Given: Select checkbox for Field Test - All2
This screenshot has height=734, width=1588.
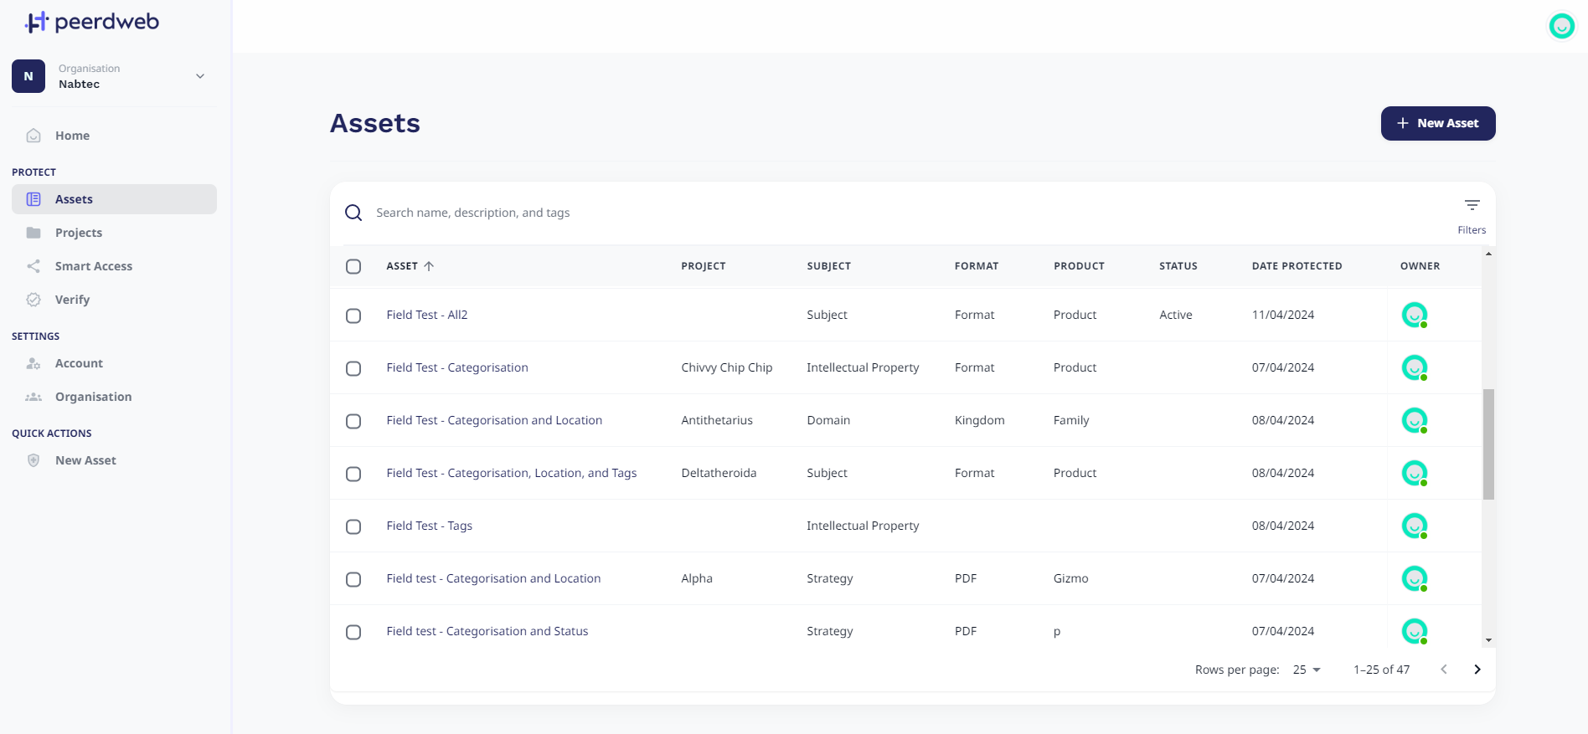Looking at the screenshot, I should click(353, 316).
